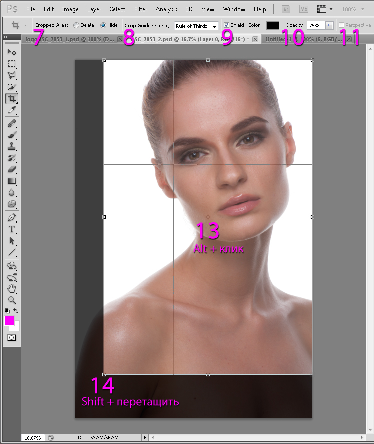Open the Edit menu
This screenshot has height=444, width=374.
click(49, 9)
